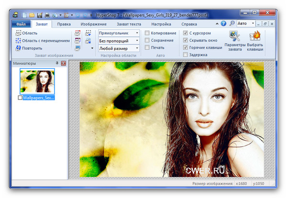Open the Захват текста tab
The image size is (287, 198).
[x=128, y=23]
